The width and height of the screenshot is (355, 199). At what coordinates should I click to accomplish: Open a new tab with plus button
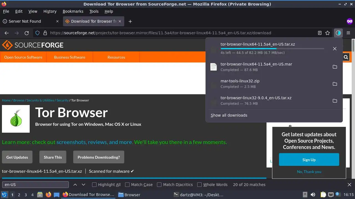coord(130,21)
